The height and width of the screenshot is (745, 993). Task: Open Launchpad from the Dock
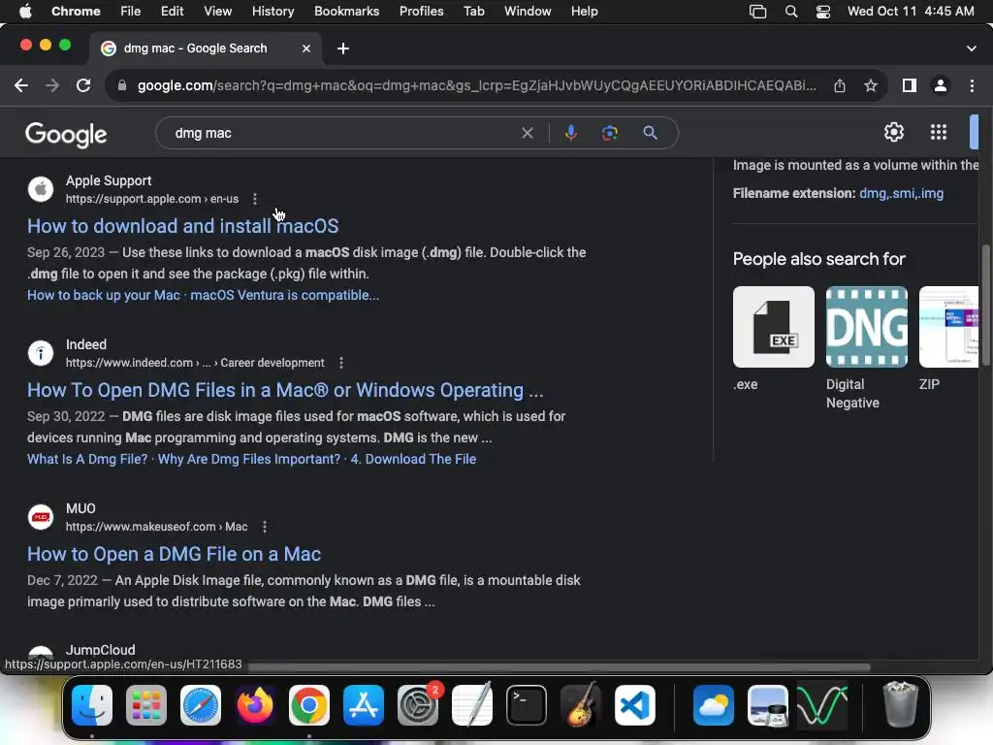146,705
